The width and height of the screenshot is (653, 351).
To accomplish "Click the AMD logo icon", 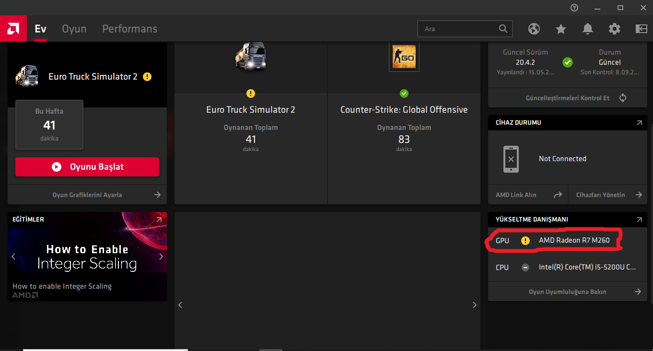I will 13,29.
